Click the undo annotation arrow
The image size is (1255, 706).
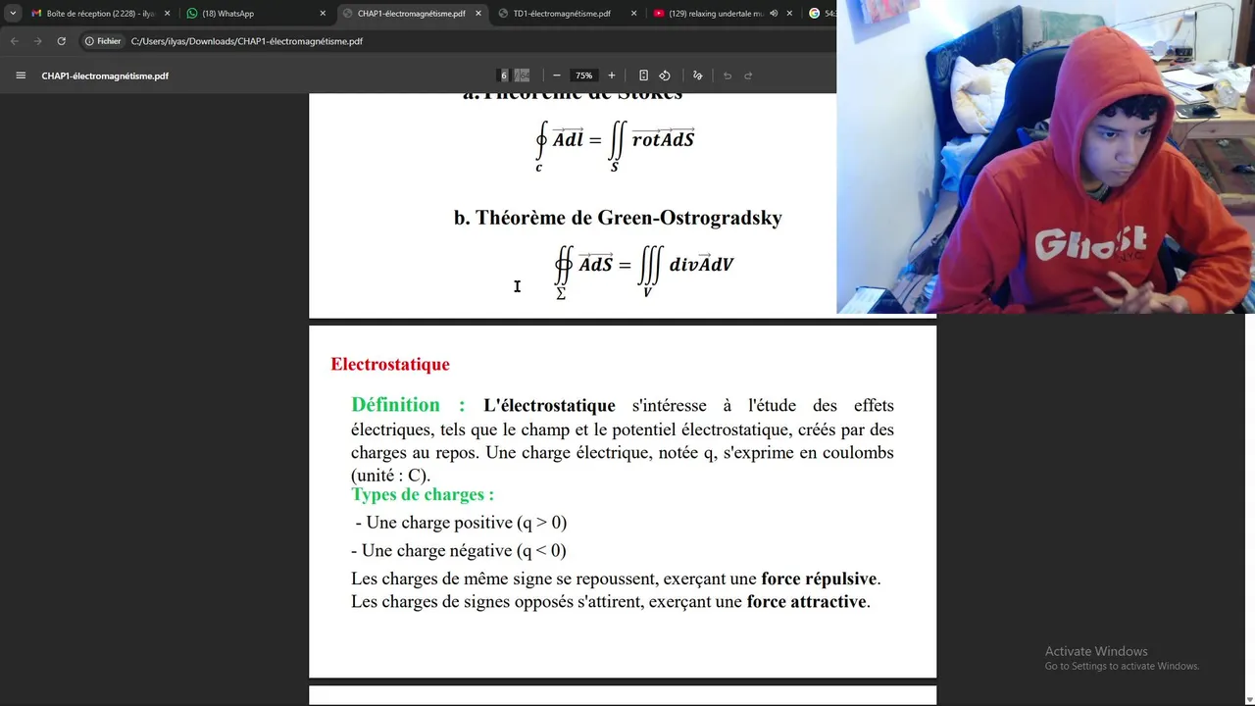(728, 76)
